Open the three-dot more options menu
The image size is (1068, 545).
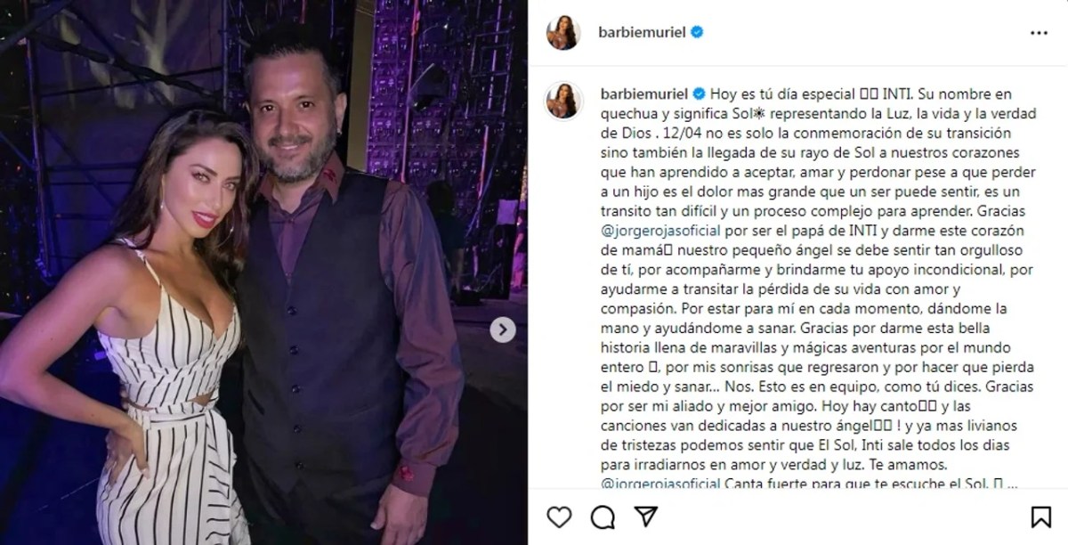coord(1039,32)
